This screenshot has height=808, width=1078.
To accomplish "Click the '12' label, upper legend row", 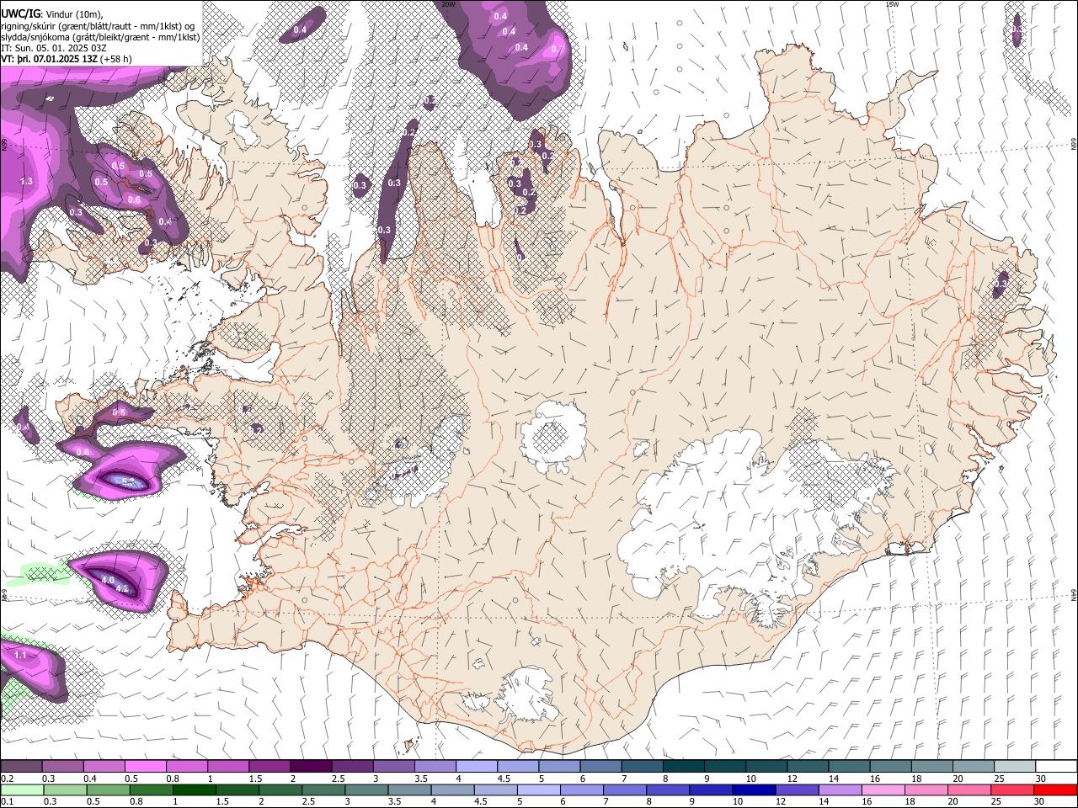I will pos(792,779).
